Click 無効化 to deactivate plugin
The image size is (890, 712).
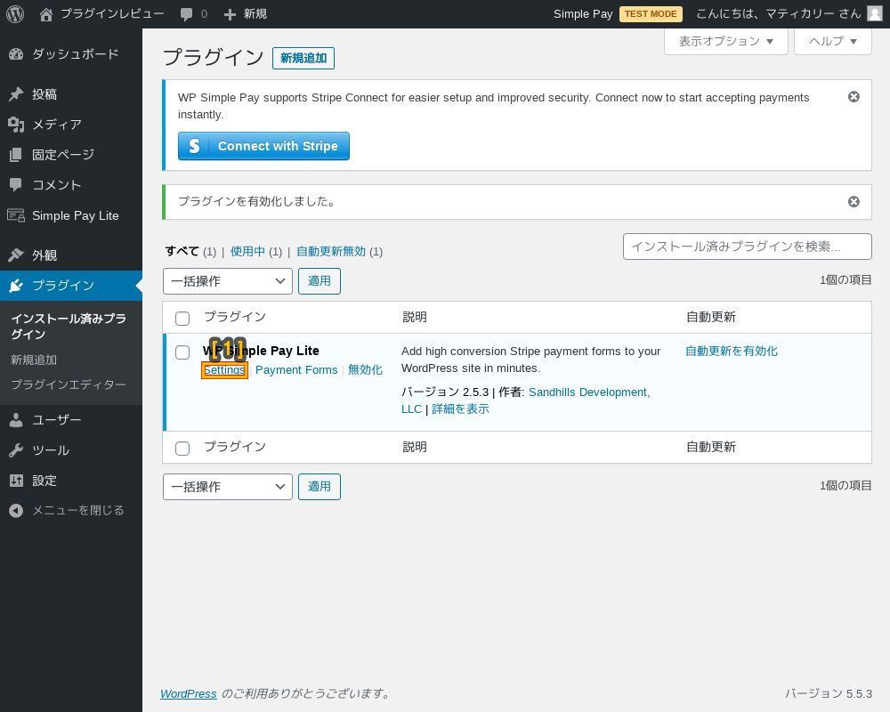[365, 370]
